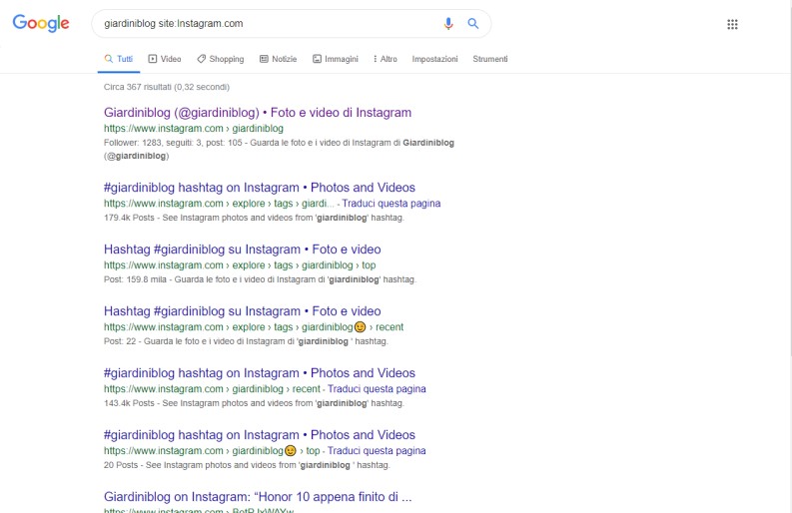Click snippet Follower: 1283, seguiti: 3, post: 105

pyautogui.click(x=173, y=143)
